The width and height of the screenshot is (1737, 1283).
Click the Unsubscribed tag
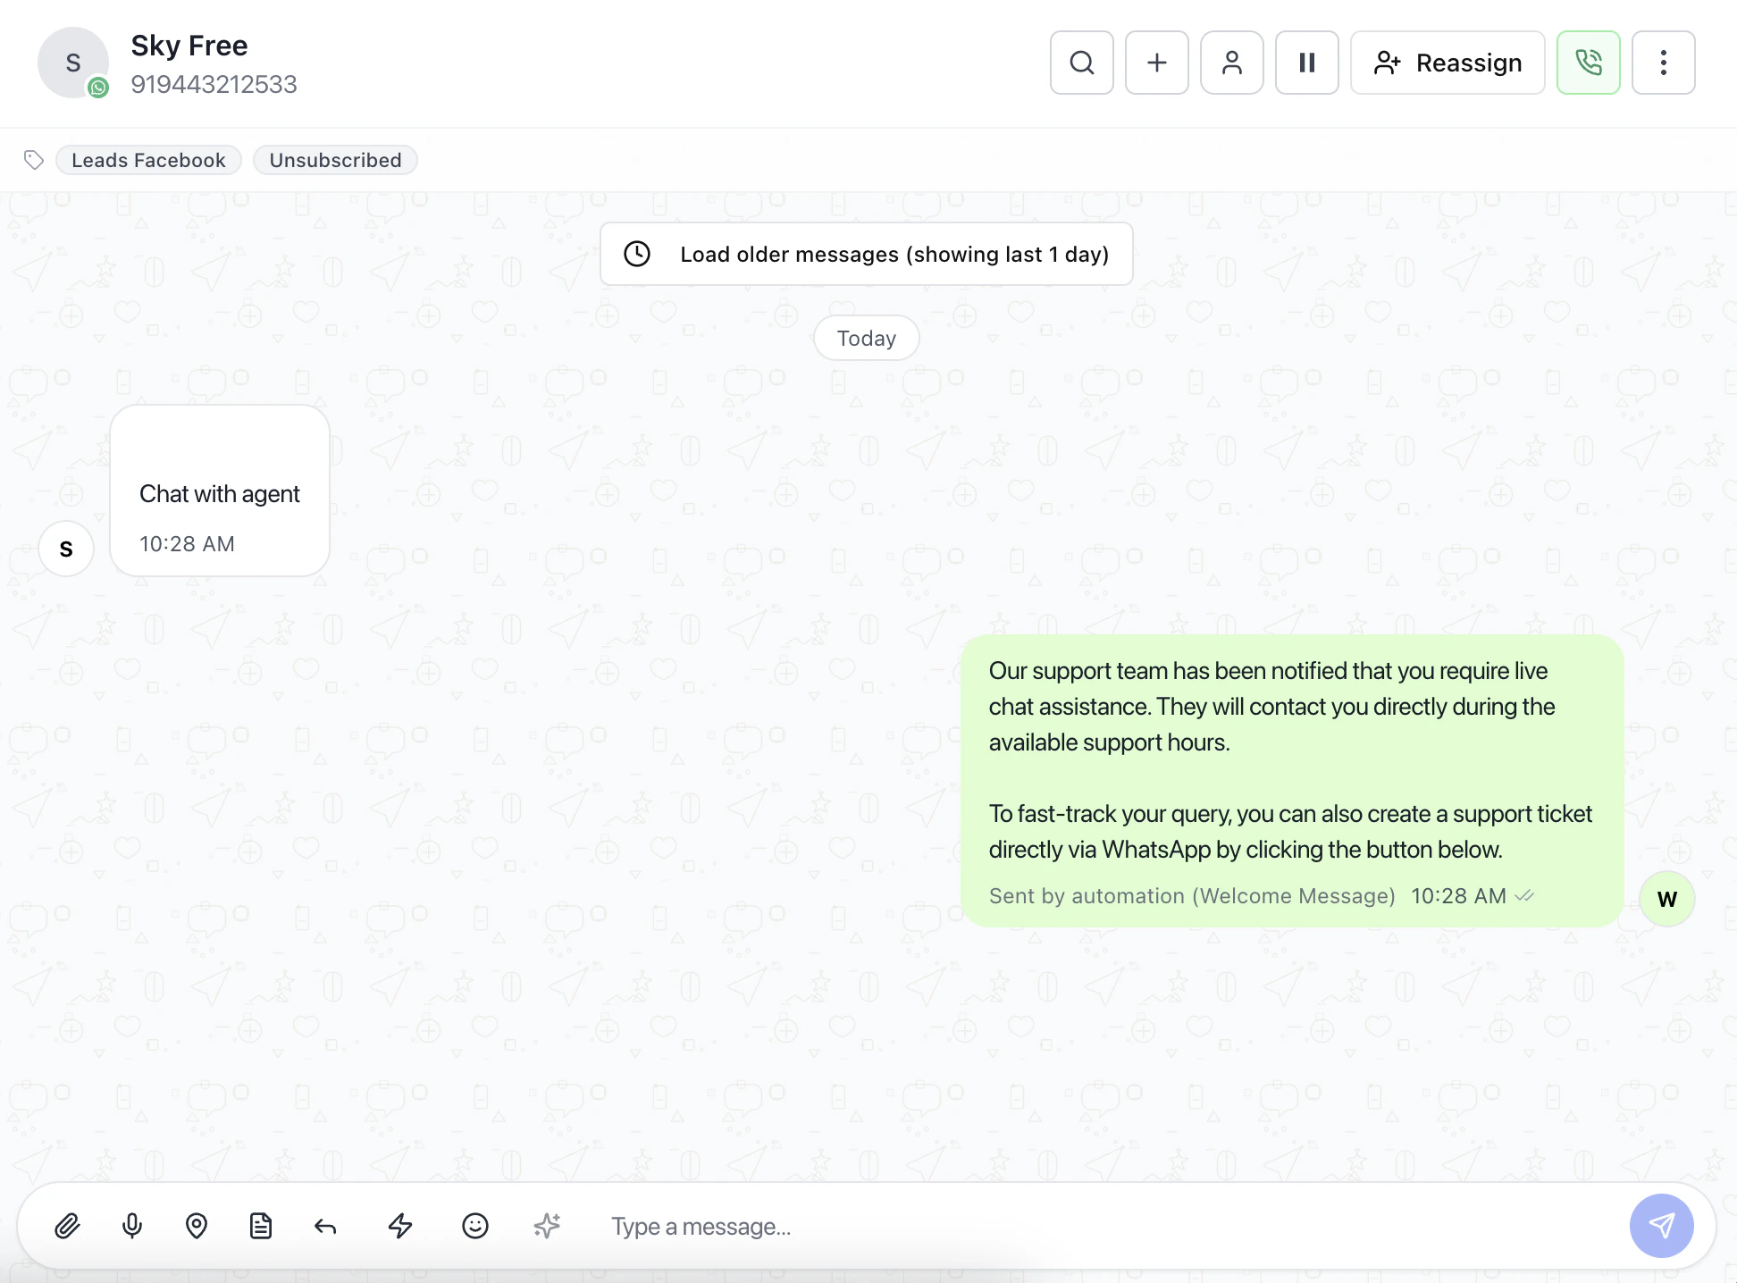point(335,160)
